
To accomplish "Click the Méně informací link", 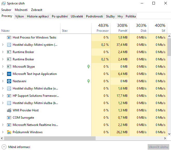I will click(19, 147).
